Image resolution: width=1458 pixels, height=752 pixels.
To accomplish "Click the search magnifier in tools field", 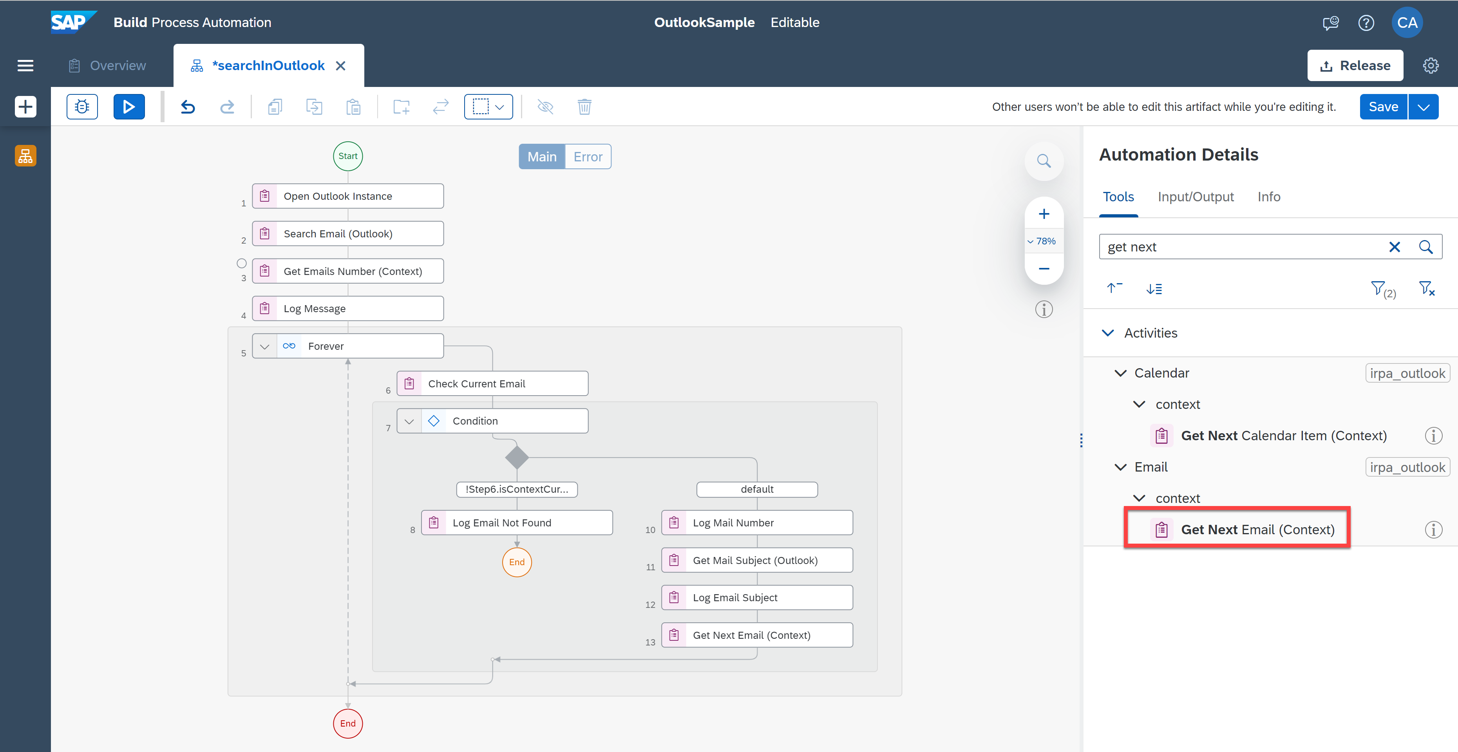I will coord(1426,247).
